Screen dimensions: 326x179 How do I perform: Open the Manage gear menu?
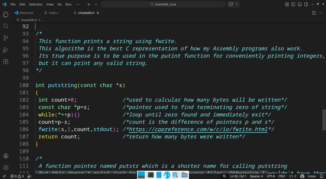pyautogui.click(x=5, y=167)
